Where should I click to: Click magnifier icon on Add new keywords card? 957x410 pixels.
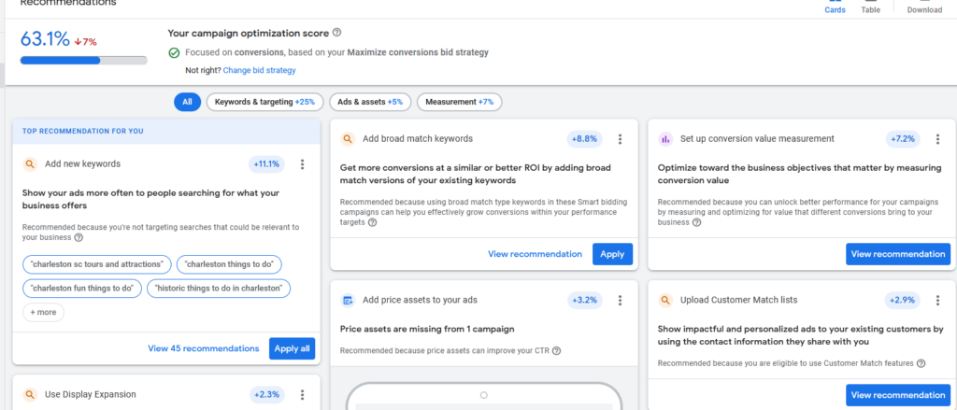tap(30, 164)
